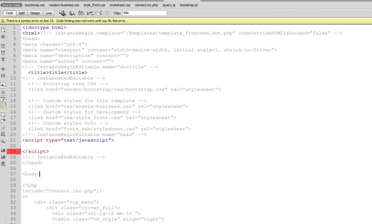
Task: Open the File Management arrows menu
Action: (x=81, y=13)
